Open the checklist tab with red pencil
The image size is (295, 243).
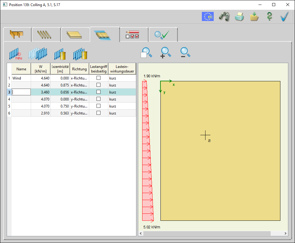pos(132,34)
